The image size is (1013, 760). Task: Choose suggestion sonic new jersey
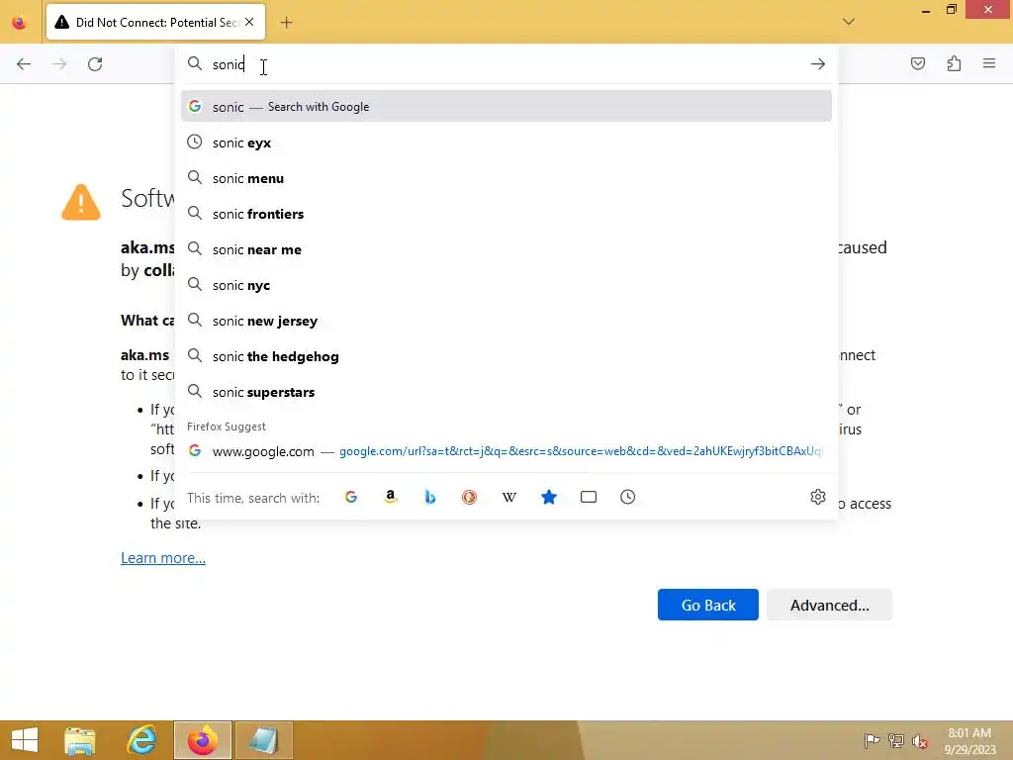click(x=506, y=321)
